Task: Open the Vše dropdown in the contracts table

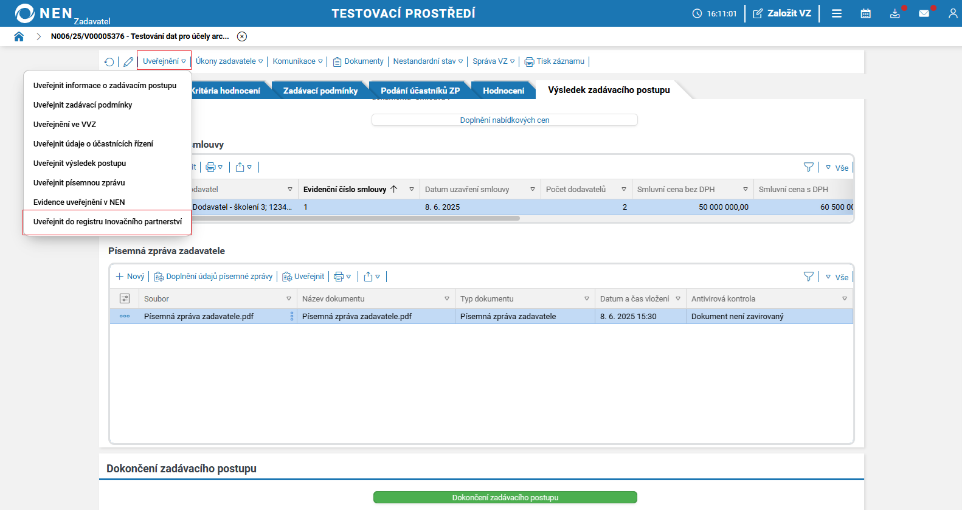Action: tap(837, 168)
